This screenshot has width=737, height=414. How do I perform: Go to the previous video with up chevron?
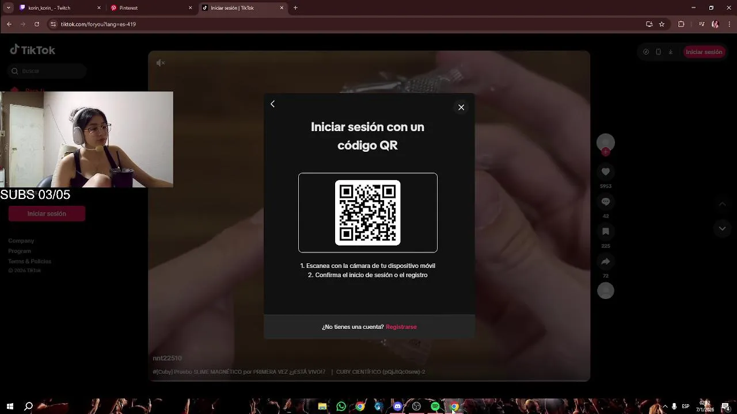click(x=722, y=204)
